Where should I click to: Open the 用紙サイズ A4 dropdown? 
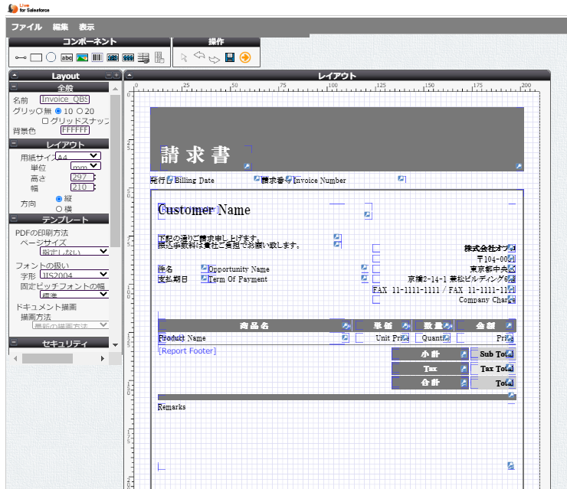pos(78,156)
